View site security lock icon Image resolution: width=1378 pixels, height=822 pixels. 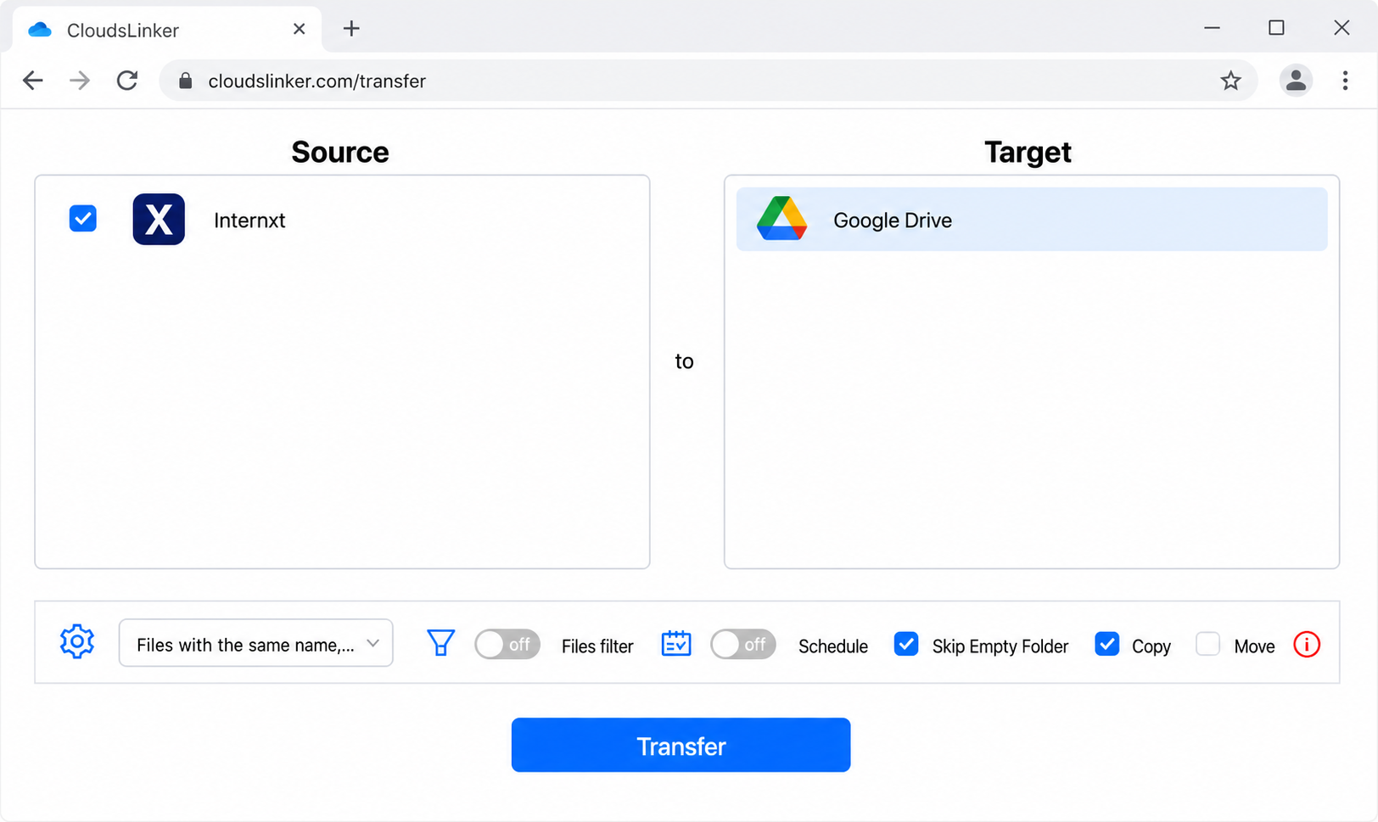pyautogui.click(x=185, y=81)
